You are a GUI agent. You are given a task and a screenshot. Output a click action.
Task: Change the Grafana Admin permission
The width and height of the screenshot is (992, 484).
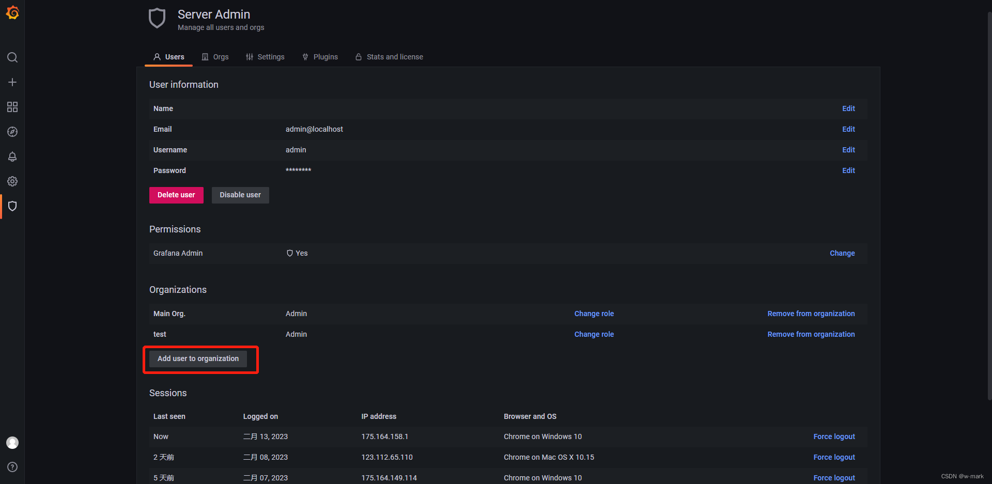pos(842,253)
